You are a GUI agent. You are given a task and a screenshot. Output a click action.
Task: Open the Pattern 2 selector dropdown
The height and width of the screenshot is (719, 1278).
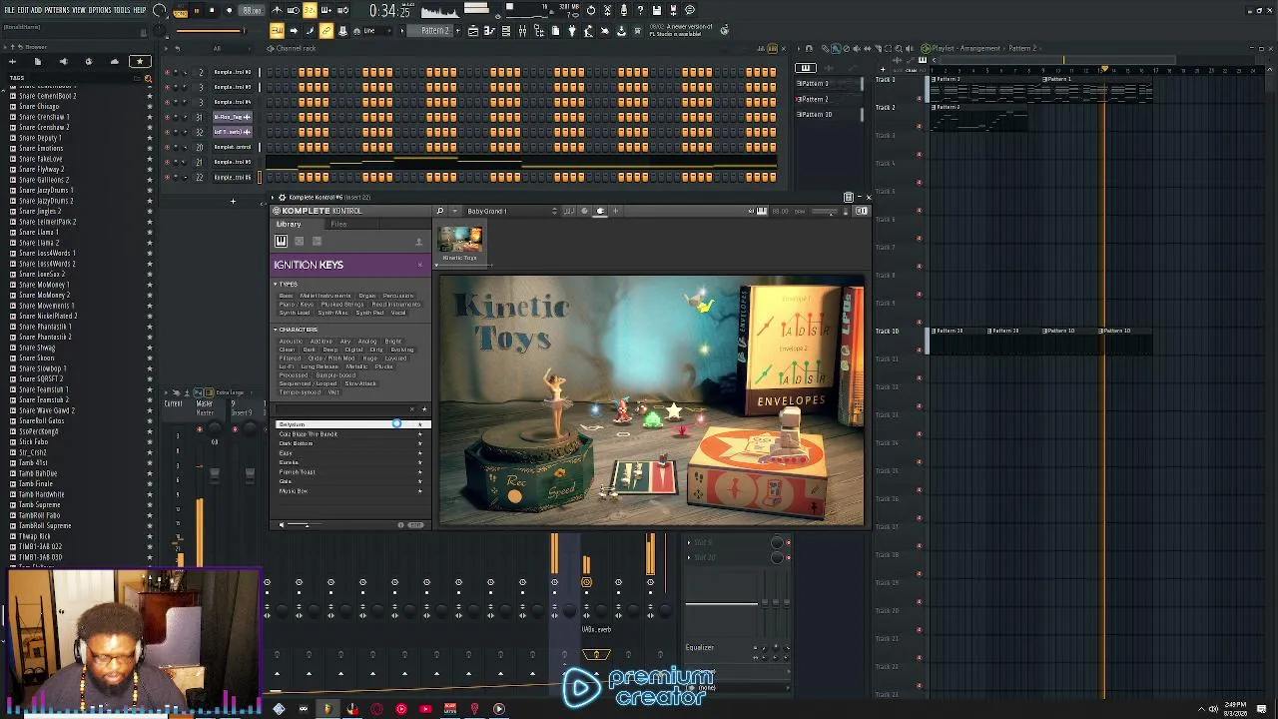(x=435, y=31)
